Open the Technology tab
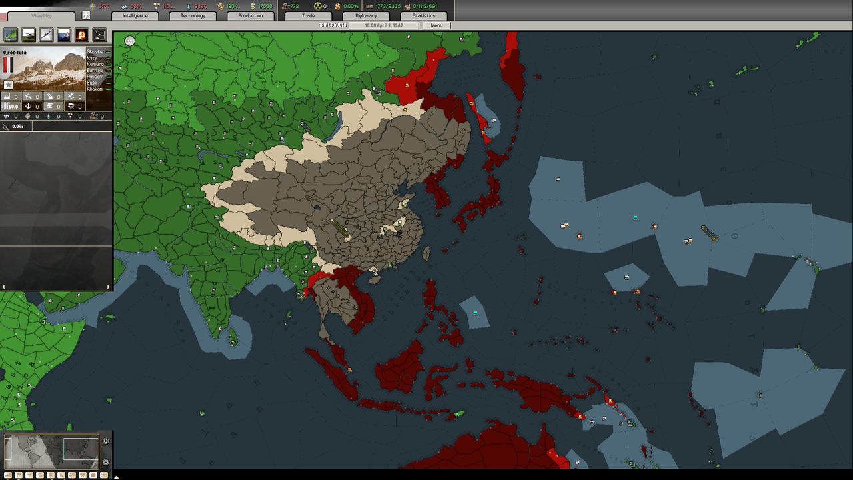The width and height of the screenshot is (853, 480). 193,15
